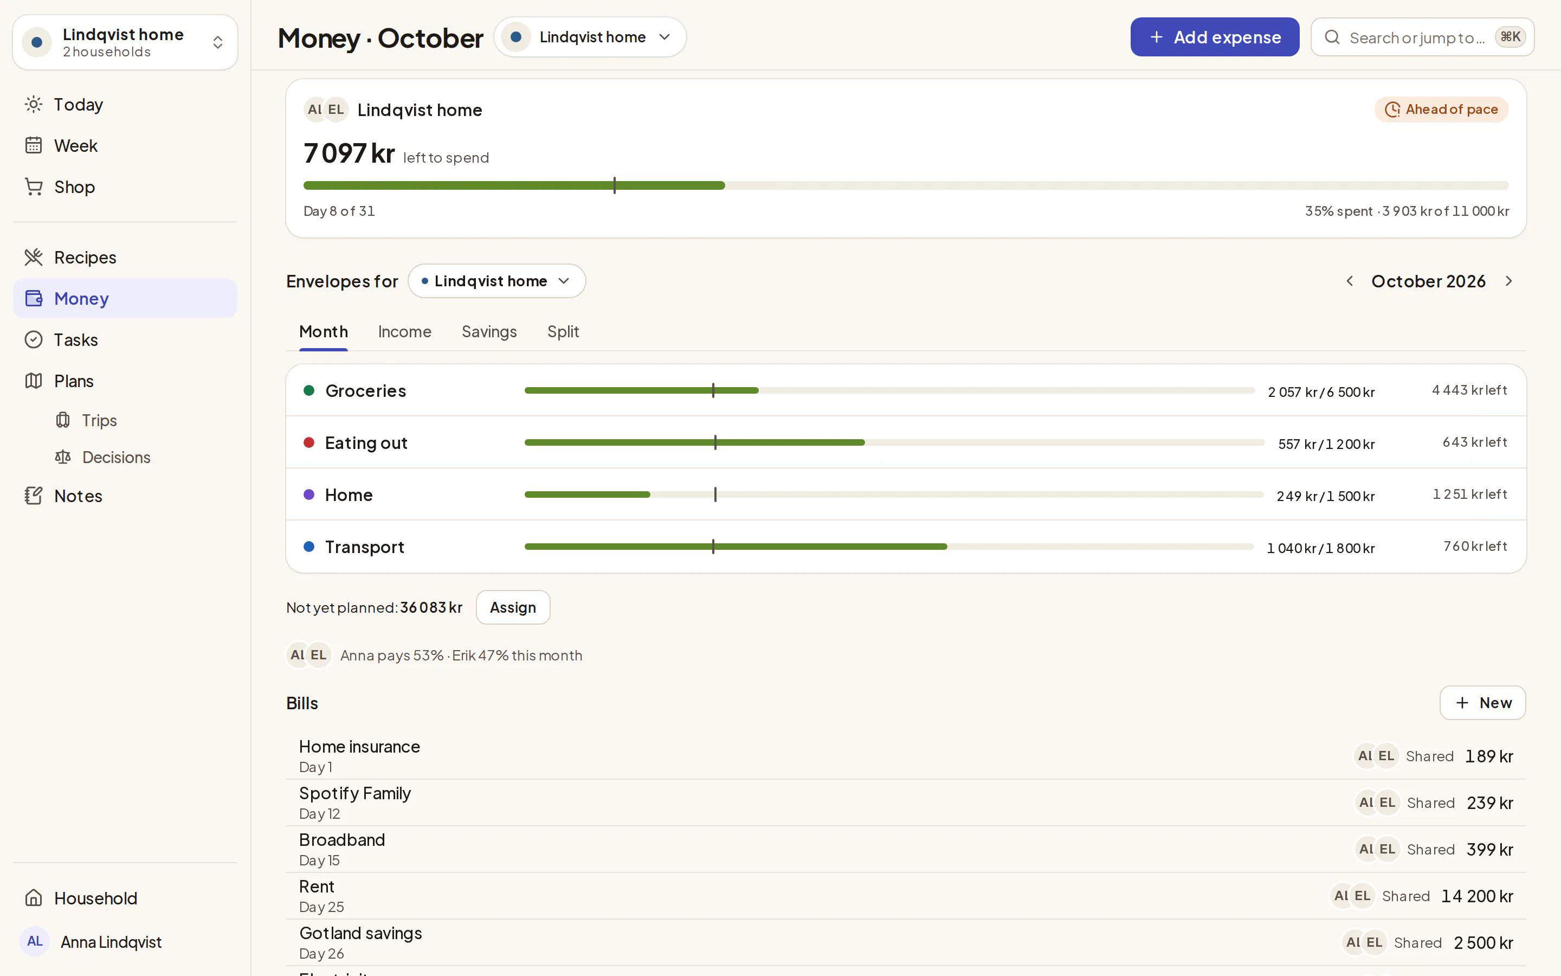Screen dimensions: 1561x976
Task: Open the Decisions scales icon
Action: pyautogui.click(x=62, y=457)
